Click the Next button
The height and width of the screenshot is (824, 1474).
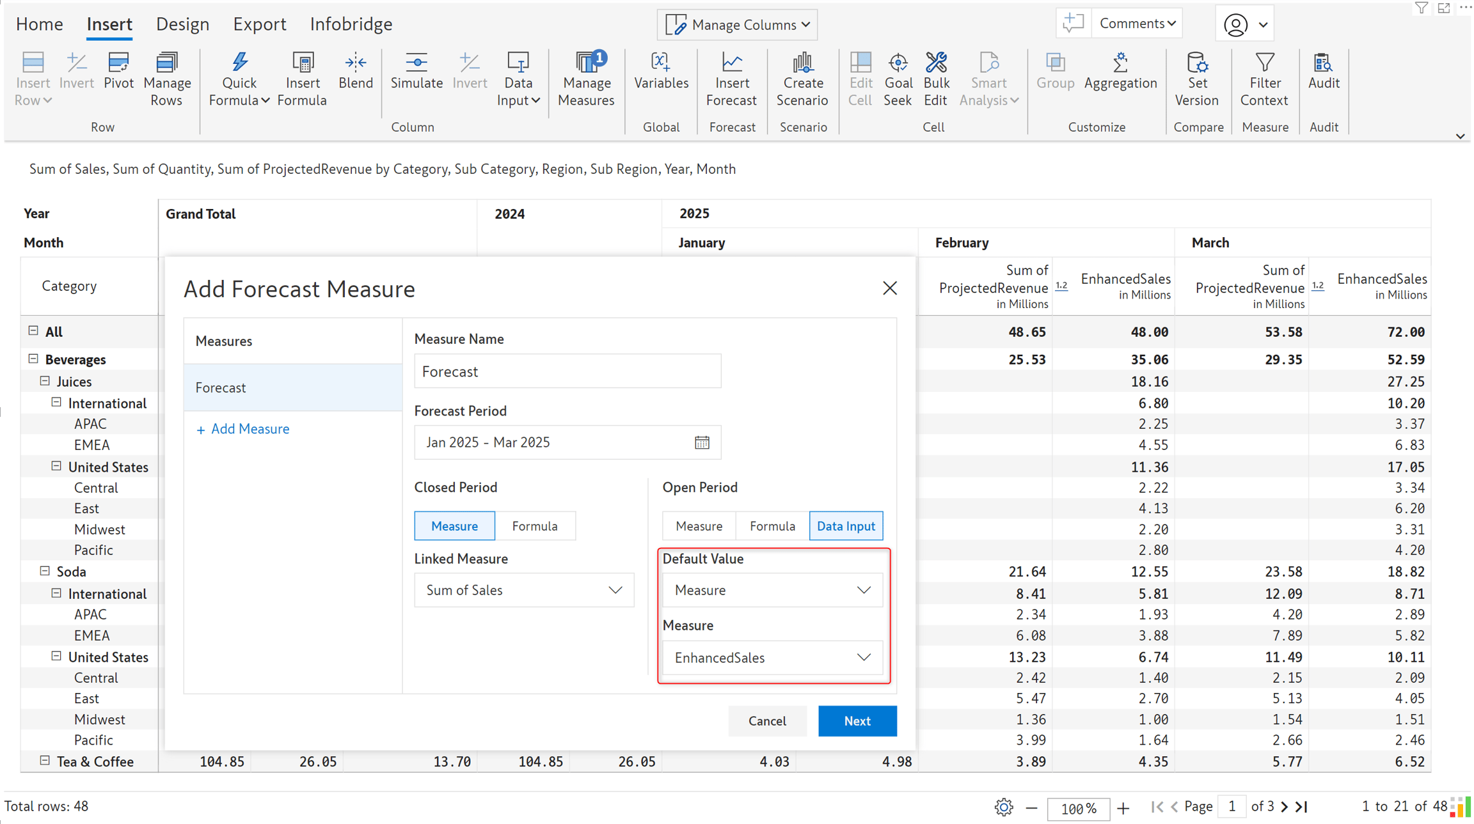pyautogui.click(x=857, y=720)
